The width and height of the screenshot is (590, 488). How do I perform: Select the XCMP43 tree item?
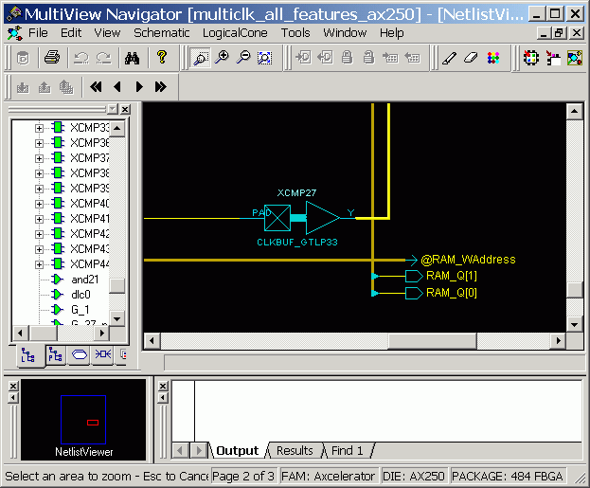90,249
